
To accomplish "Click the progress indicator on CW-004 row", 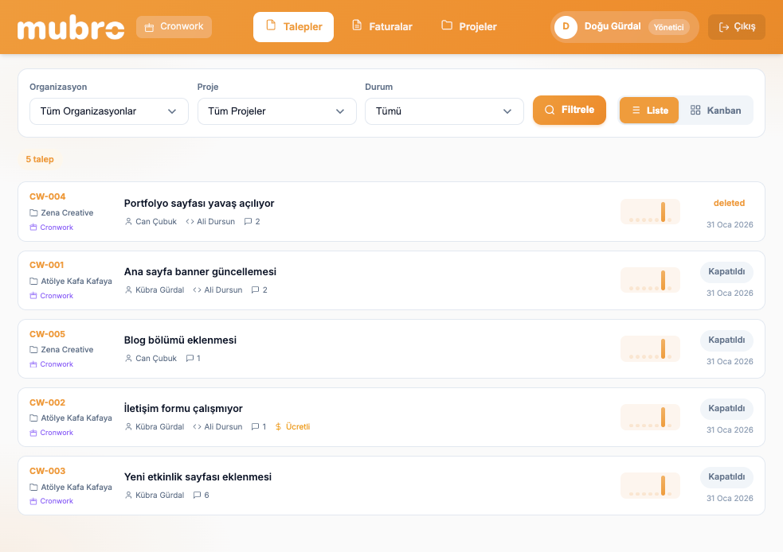I will (650, 212).
